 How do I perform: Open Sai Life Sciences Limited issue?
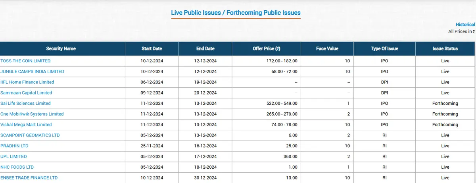point(26,103)
